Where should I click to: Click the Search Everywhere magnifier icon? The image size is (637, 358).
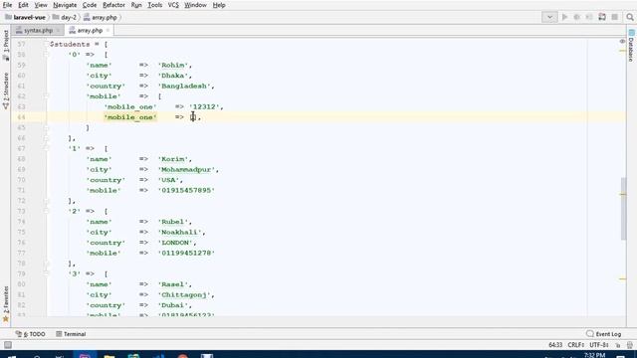click(x=630, y=17)
